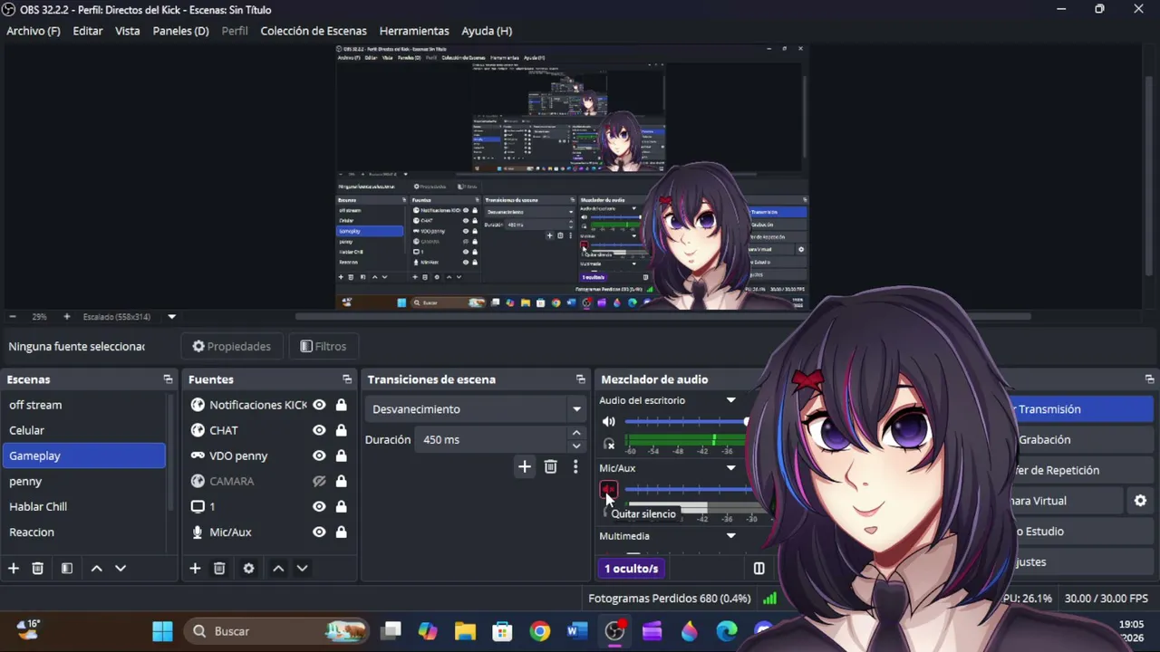Image resolution: width=1160 pixels, height=652 pixels.
Task: Open the Ayuda (H) menu
Action: 487,31
